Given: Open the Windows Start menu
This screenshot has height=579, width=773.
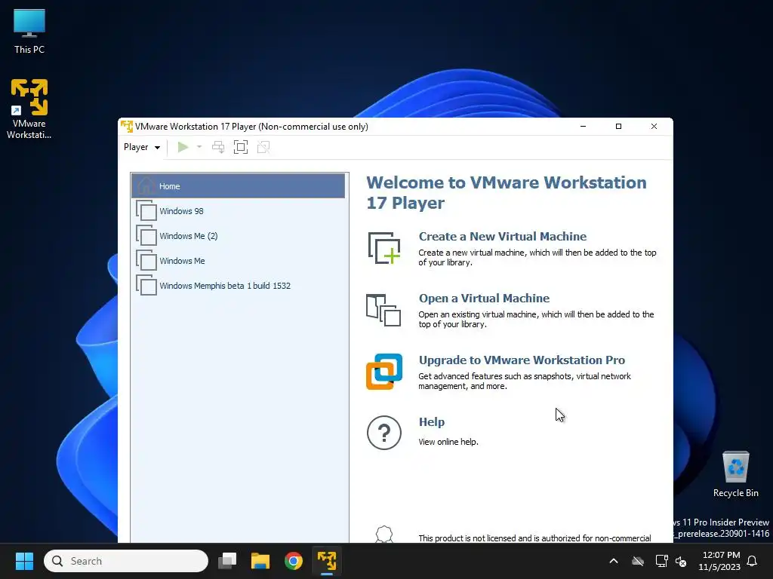Looking at the screenshot, I should tap(24, 561).
